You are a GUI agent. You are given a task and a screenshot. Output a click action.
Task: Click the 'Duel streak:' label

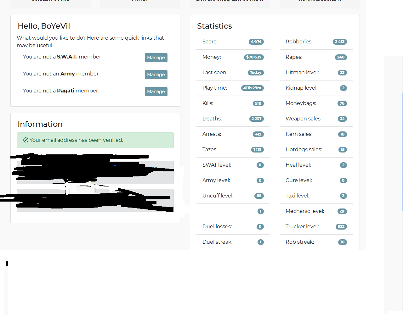(x=218, y=242)
